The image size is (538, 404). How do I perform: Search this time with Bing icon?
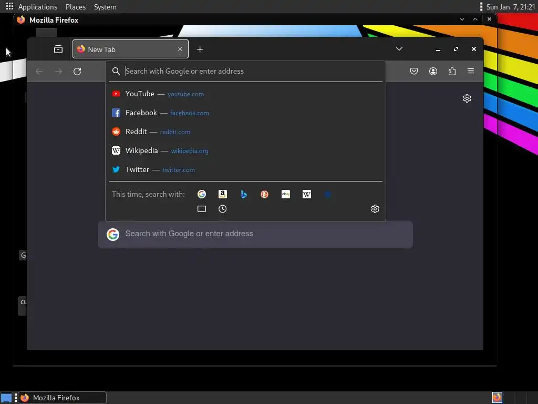(x=244, y=194)
